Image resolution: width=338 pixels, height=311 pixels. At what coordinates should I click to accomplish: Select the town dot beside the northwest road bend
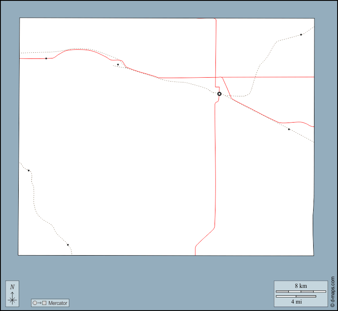(118, 65)
